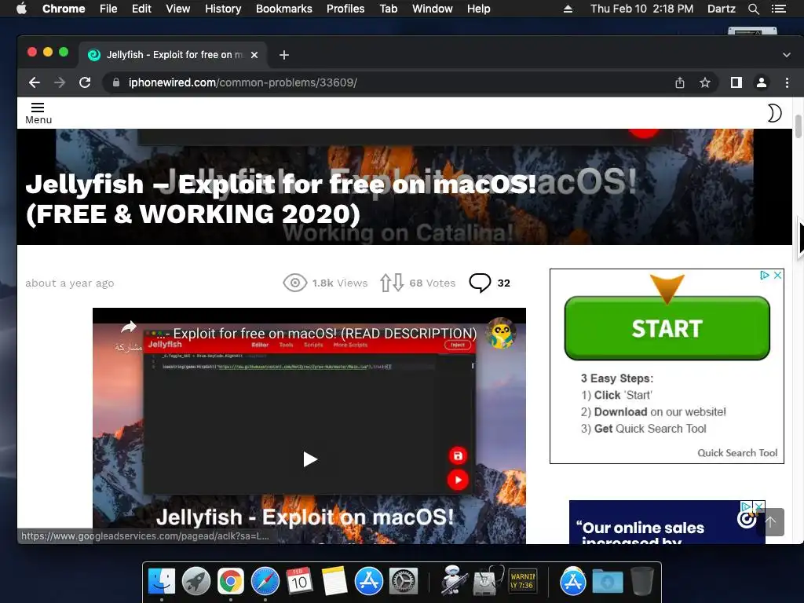Click the views eye icon

click(x=295, y=283)
